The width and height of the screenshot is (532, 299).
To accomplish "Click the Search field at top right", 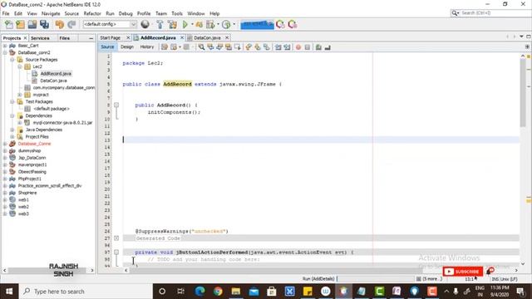I will tap(490, 13).
